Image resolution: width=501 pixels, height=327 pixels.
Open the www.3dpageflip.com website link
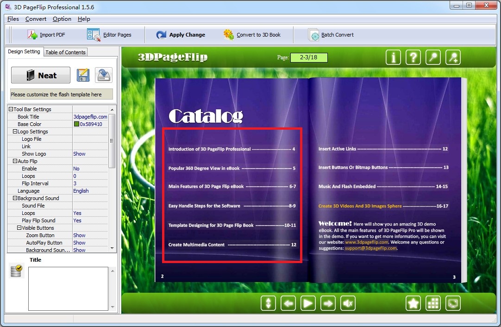coord(366,242)
